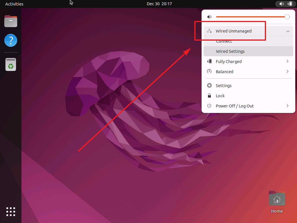This screenshot has height=223, width=297.
Task: Expand the Balanced power mode arrow
Action: (287, 71)
